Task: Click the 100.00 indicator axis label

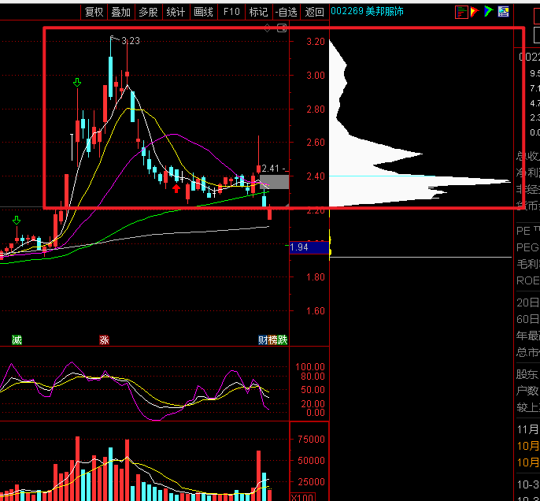Action: [x=310, y=366]
